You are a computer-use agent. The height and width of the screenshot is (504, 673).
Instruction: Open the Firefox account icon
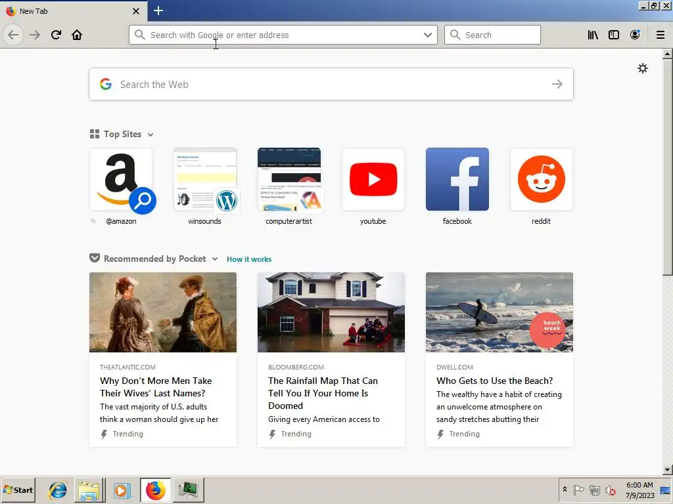pyautogui.click(x=635, y=35)
